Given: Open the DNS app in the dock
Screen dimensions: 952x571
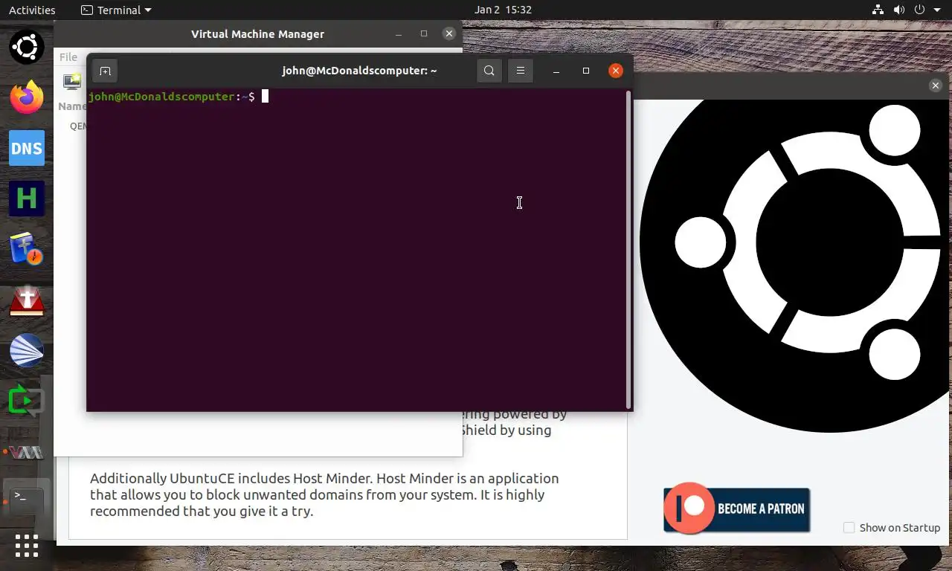Looking at the screenshot, I should click(27, 148).
